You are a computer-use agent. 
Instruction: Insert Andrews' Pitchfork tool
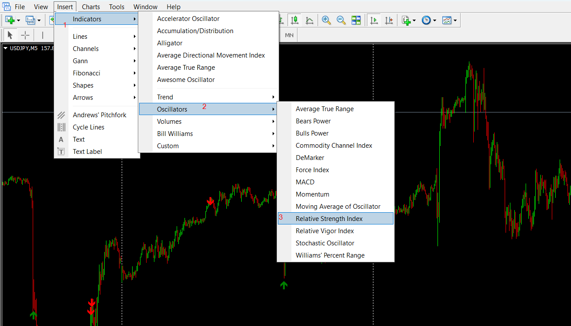click(x=97, y=115)
